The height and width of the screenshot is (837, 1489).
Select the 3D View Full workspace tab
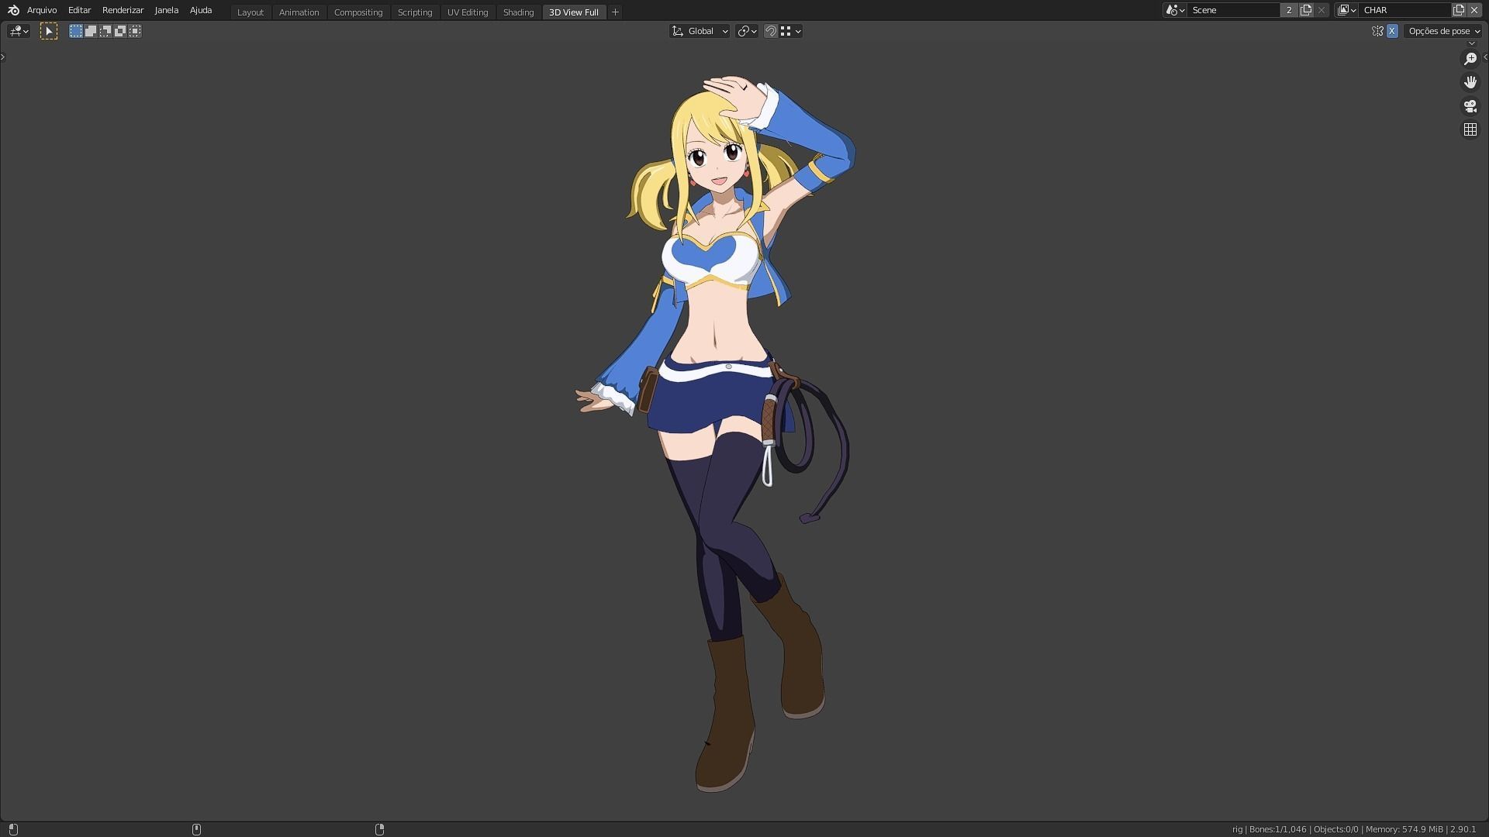(x=574, y=12)
